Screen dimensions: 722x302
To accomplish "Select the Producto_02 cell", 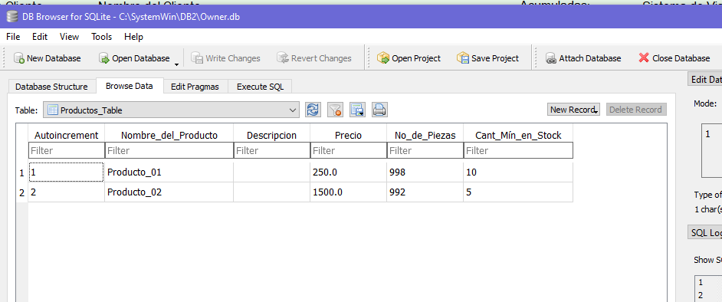I will tap(169, 192).
